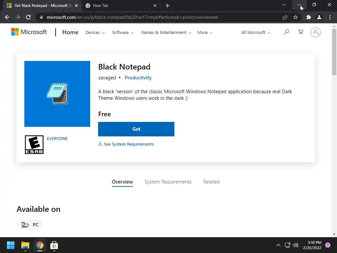The image size is (337, 253).
Task: Go to the Home link
Action: coord(70,32)
